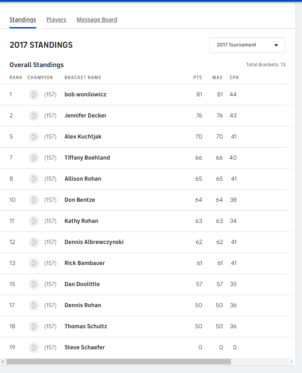Image resolution: width=302 pixels, height=373 pixels.
Task: Click bracket icon in Tiffany Boehland row
Action: 34,158
